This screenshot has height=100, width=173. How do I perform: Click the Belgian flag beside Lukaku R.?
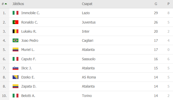pos(15,31)
